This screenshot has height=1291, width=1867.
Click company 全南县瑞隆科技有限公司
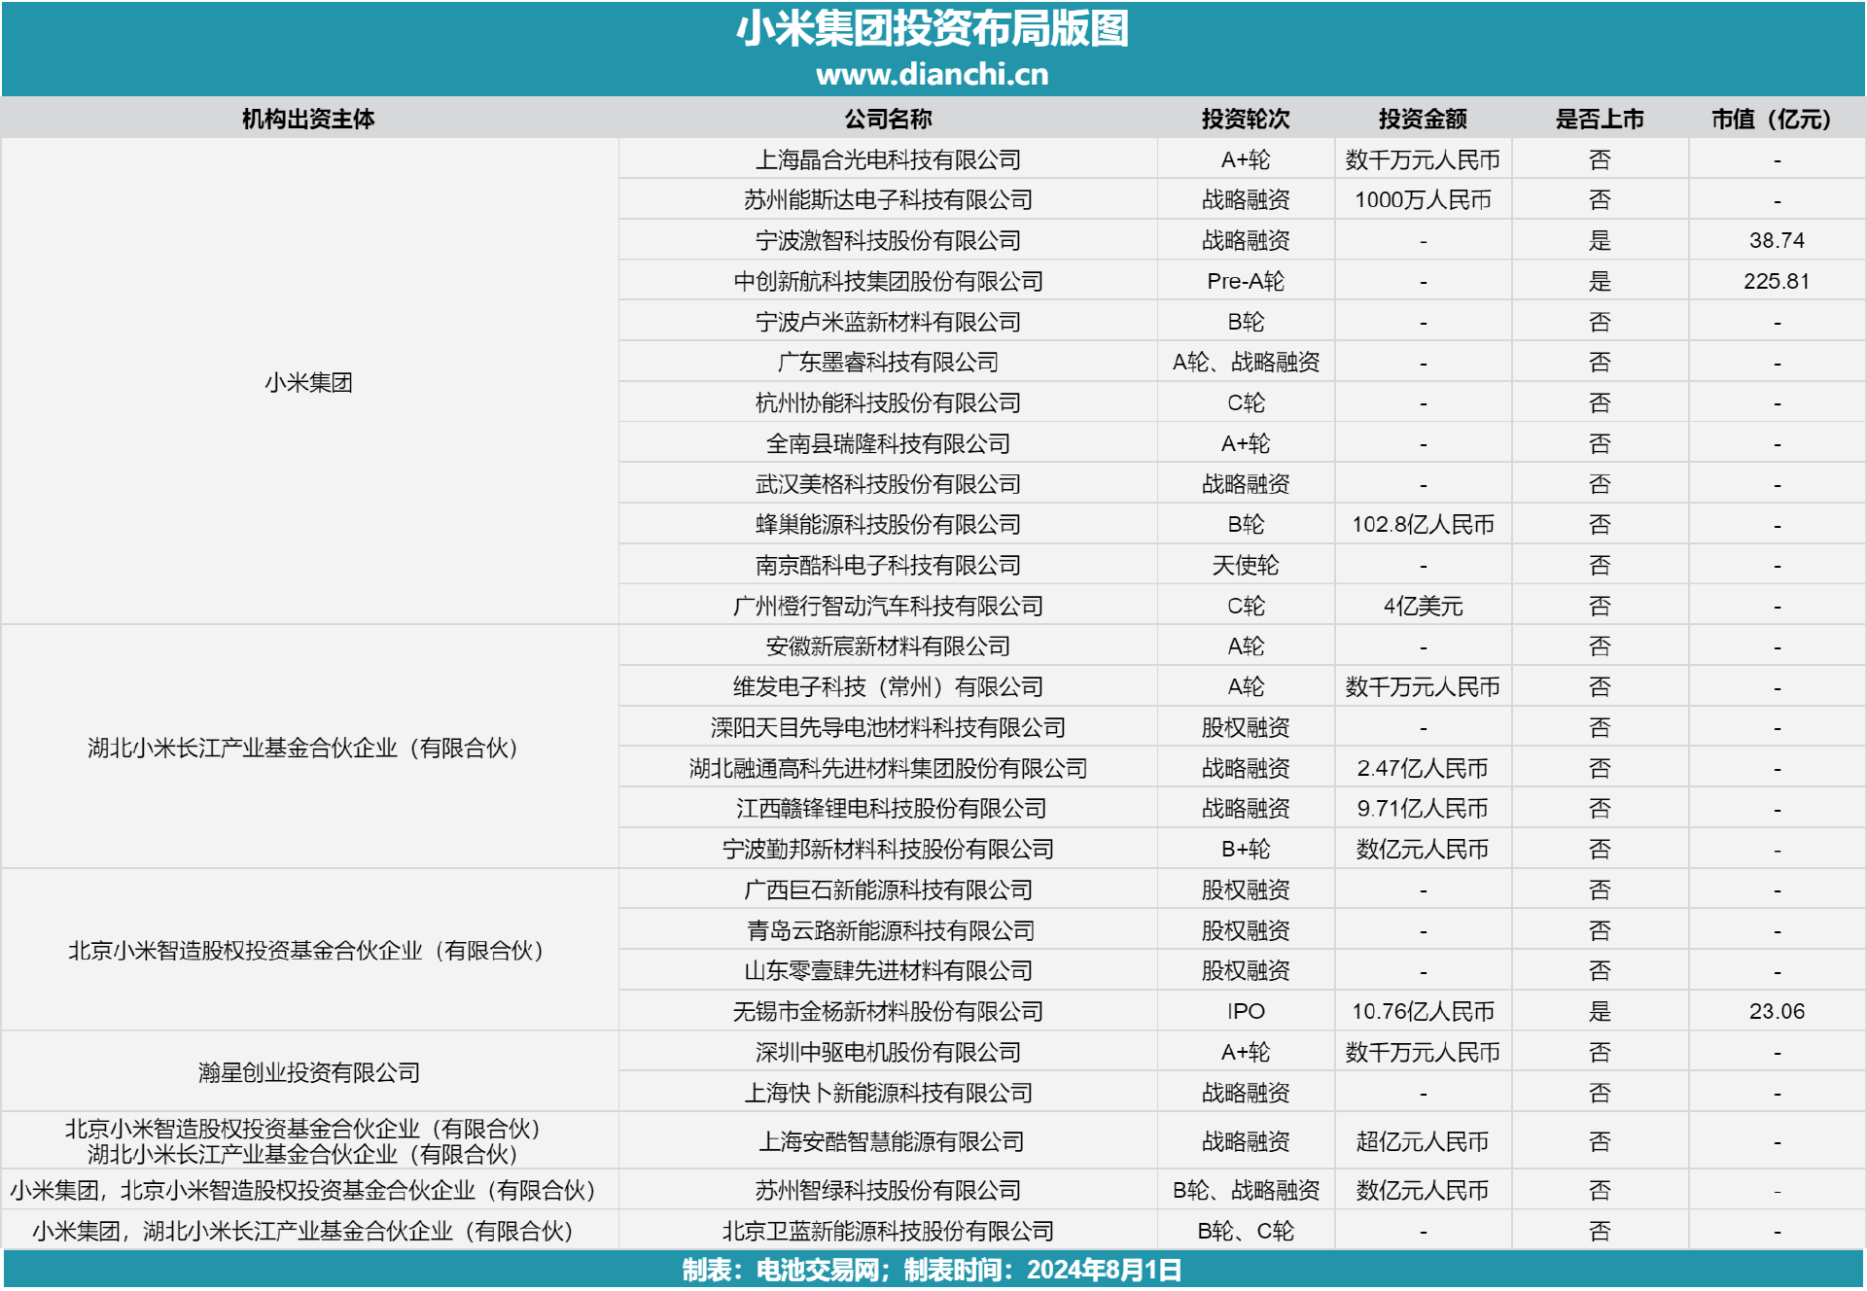tap(888, 443)
